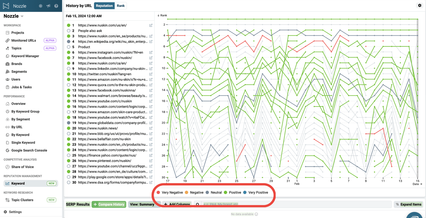Open external link icon for Pinterest row

(151, 161)
